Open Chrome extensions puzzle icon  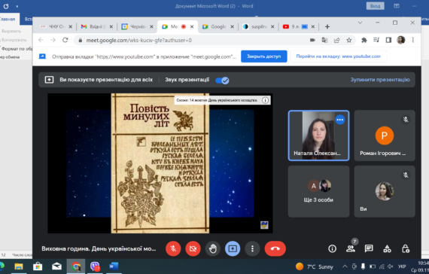(x=364, y=40)
